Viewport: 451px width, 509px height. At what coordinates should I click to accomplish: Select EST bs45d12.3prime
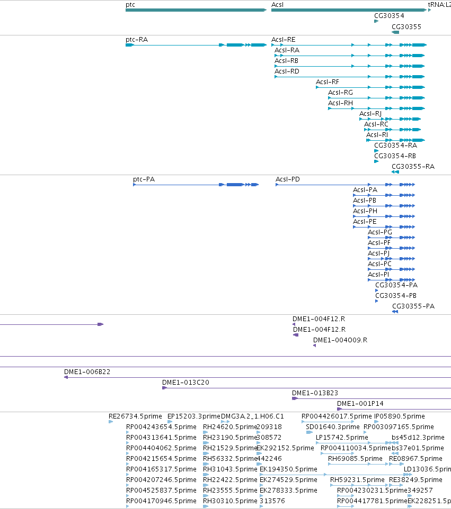(x=418, y=437)
